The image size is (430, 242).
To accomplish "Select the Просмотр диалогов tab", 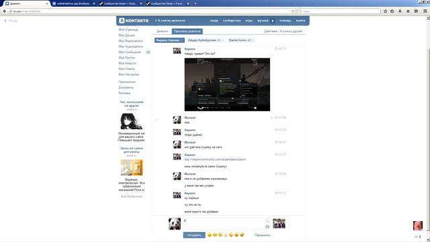I will (187, 32).
